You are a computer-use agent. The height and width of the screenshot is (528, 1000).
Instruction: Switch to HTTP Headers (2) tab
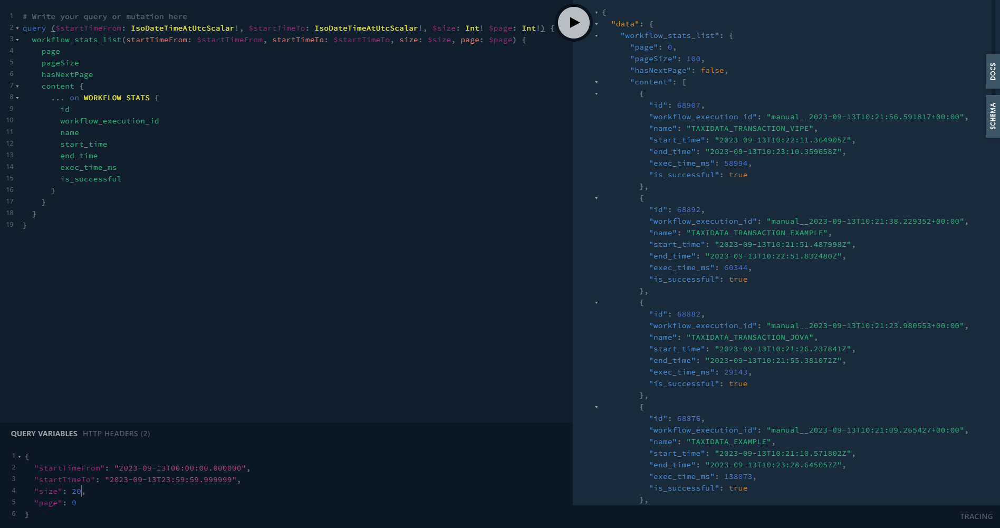(116, 434)
